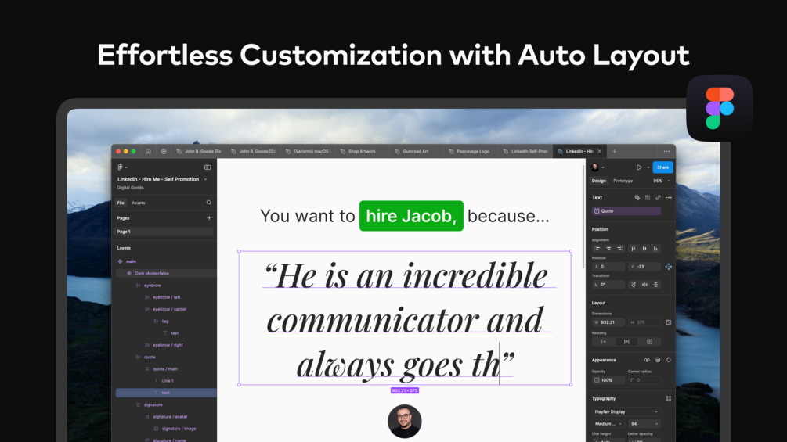Click the apply styles grid icon in Text header
This screenshot has width=787, height=442.
pyautogui.click(x=648, y=197)
